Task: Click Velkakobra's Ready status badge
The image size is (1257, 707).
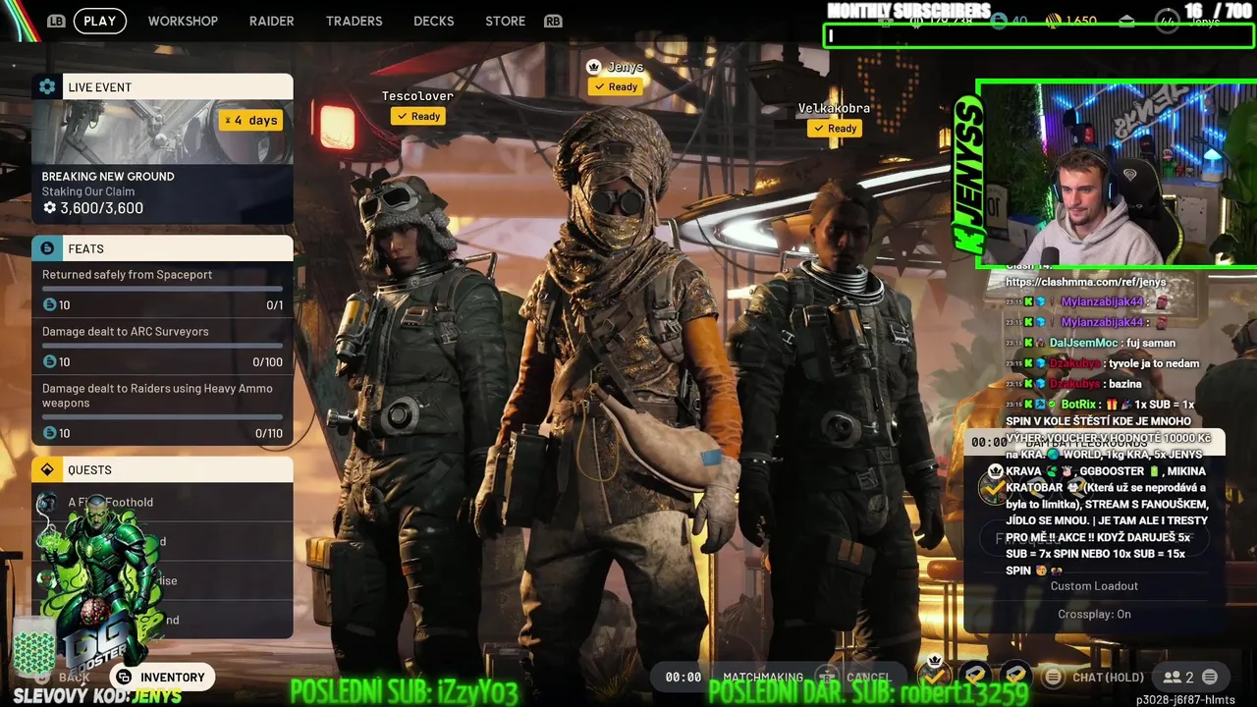Action: (835, 128)
